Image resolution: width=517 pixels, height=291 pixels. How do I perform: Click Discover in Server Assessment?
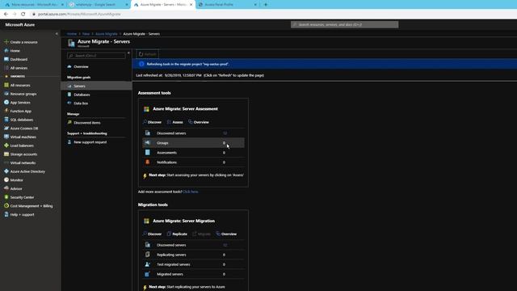(153, 122)
